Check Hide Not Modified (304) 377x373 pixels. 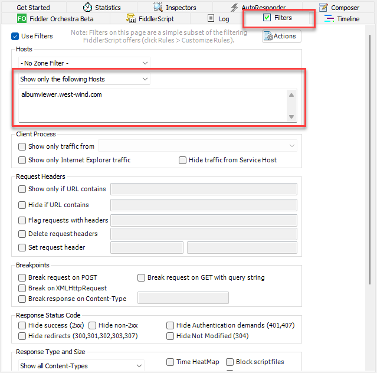point(171,336)
